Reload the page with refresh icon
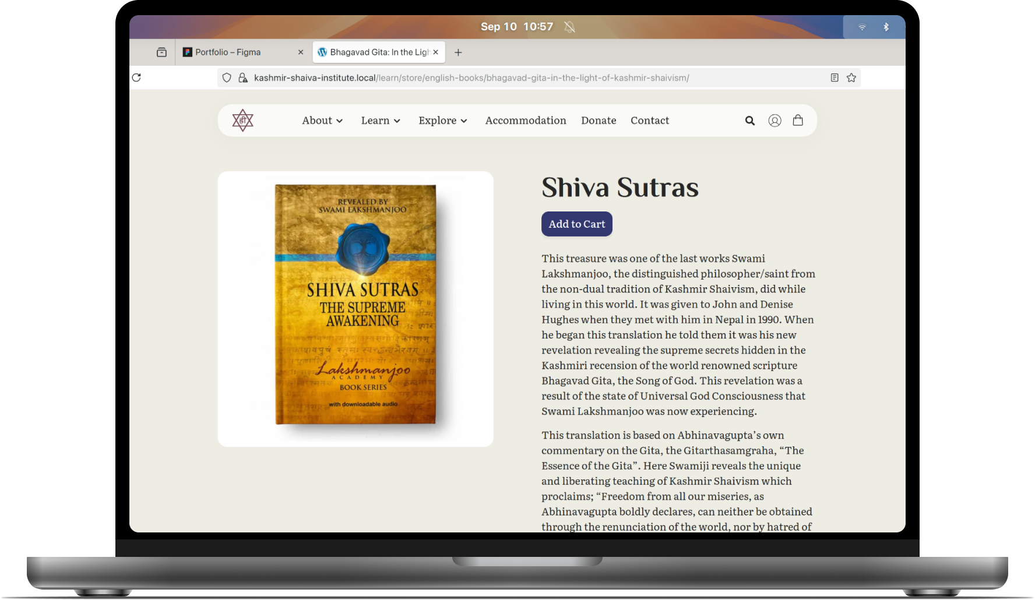This screenshot has width=1035, height=600. pos(136,77)
